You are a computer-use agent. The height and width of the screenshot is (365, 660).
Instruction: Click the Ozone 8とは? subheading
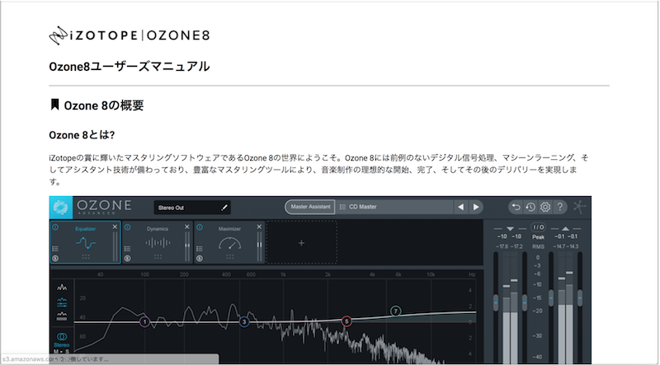(x=82, y=135)
